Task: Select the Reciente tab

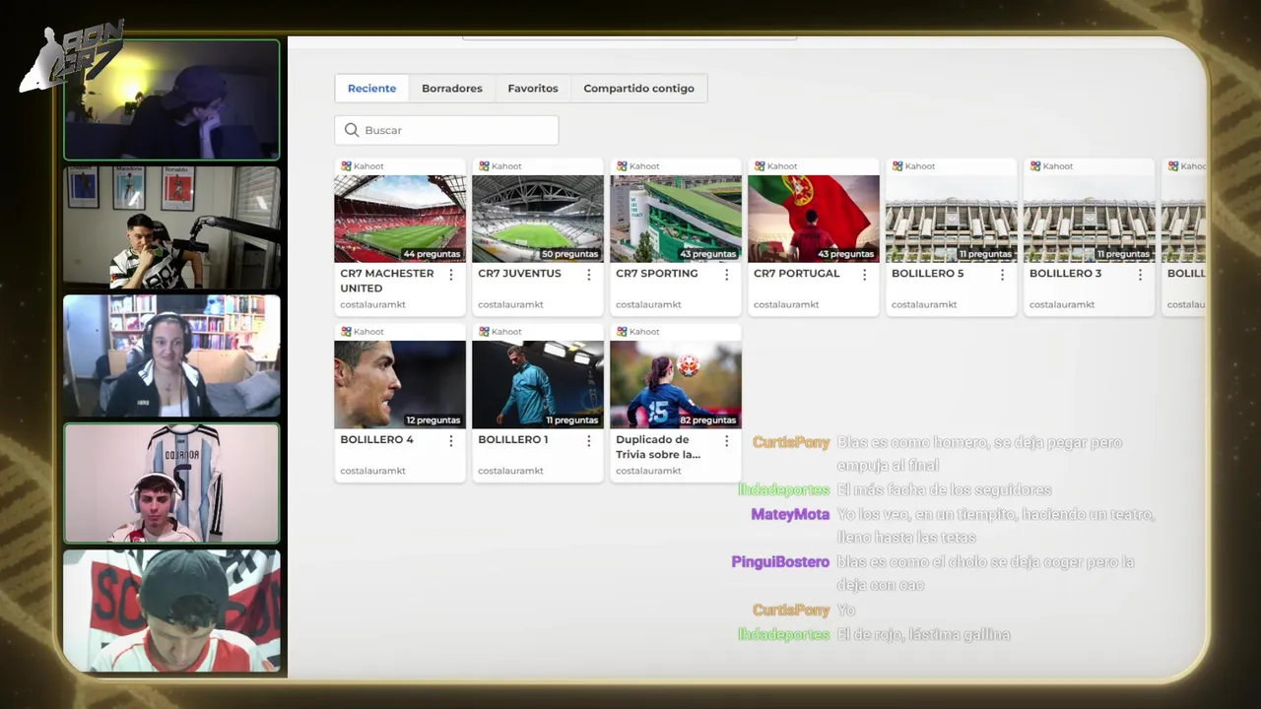Action: click(x=371, y=89)
